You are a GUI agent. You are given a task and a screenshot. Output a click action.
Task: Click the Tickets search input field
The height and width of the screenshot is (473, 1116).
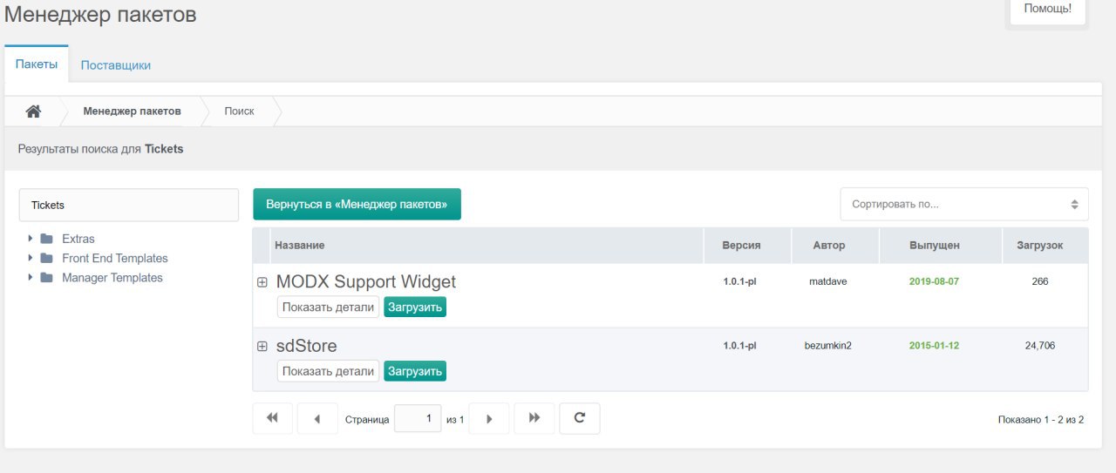129,206
